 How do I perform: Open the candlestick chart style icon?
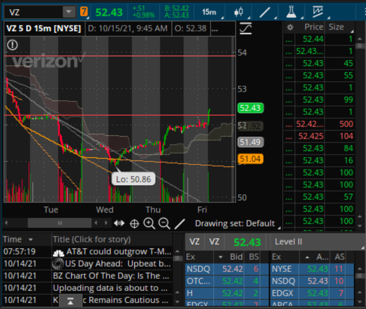[x=239, y=12]
